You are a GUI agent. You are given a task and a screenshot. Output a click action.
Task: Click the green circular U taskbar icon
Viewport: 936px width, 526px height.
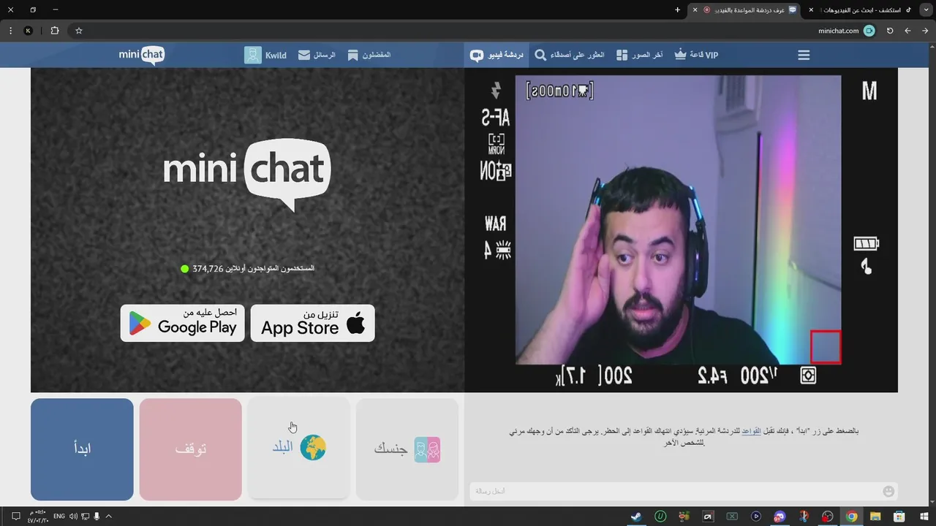[x=660, y=517]
